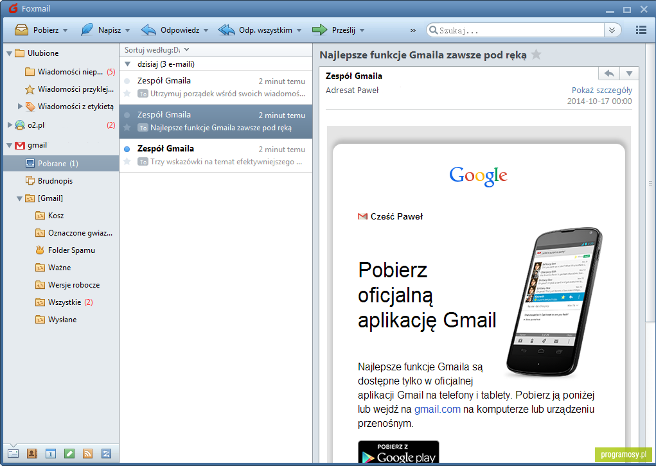Click the folder pane collapse arrow above bottom bar
The width and height of the screenshot is (656, 466).
13,445
